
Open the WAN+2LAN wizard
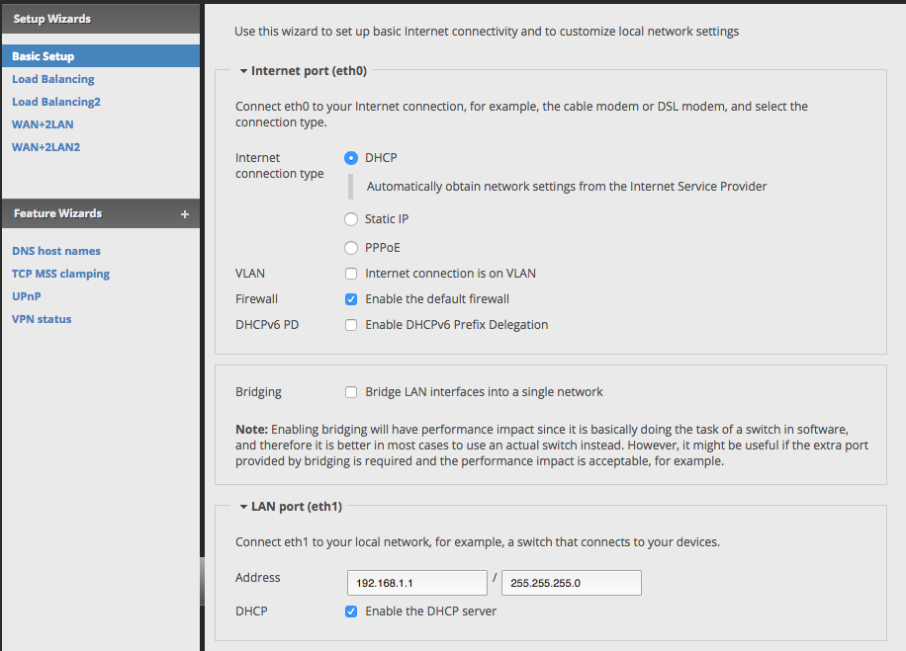point(43,124)
